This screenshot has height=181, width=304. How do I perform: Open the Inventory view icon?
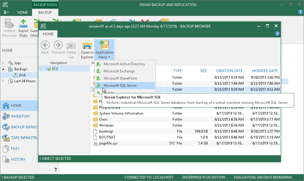[6, 116]
